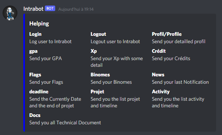This screenshot has width=222, height=135.
Task: Click the Flags command heading
Action: pos(35,75)
